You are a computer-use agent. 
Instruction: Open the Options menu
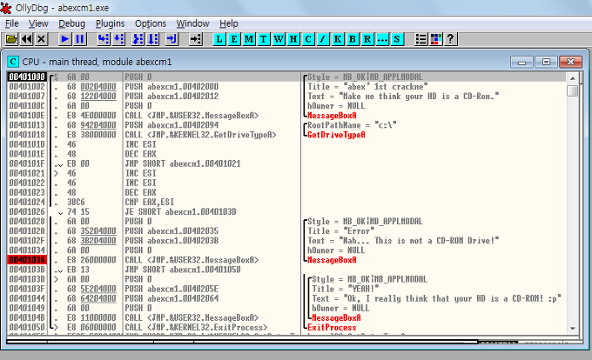151,23
